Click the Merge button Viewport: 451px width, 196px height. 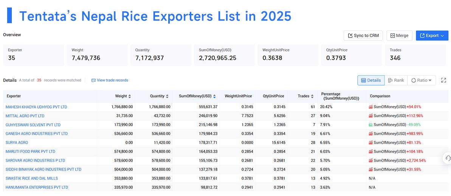[399, 36]
